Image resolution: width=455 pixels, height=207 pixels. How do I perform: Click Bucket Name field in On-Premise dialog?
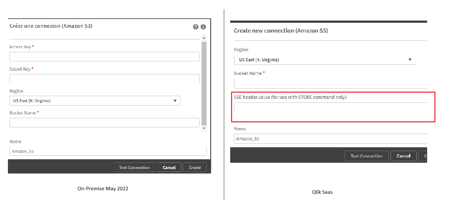click(x=104, y=123)
